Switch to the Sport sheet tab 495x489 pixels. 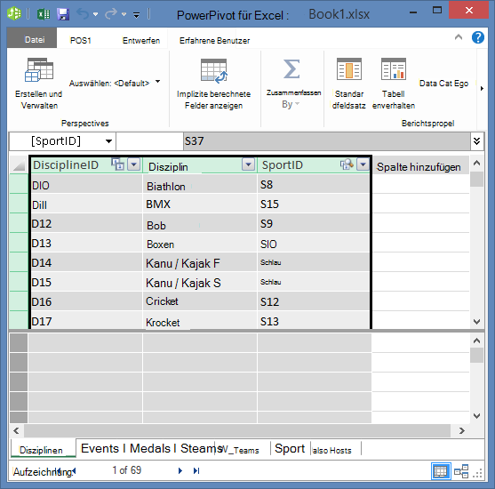[x=290, y=448]
